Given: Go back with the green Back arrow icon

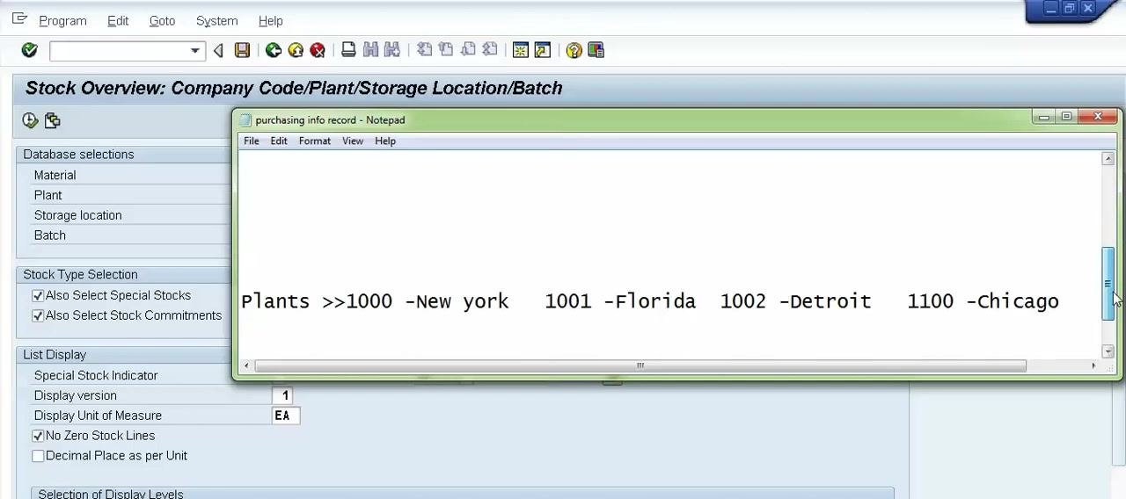Looking at the screenshot, I should pyautogui.click(x=274, y=50).
